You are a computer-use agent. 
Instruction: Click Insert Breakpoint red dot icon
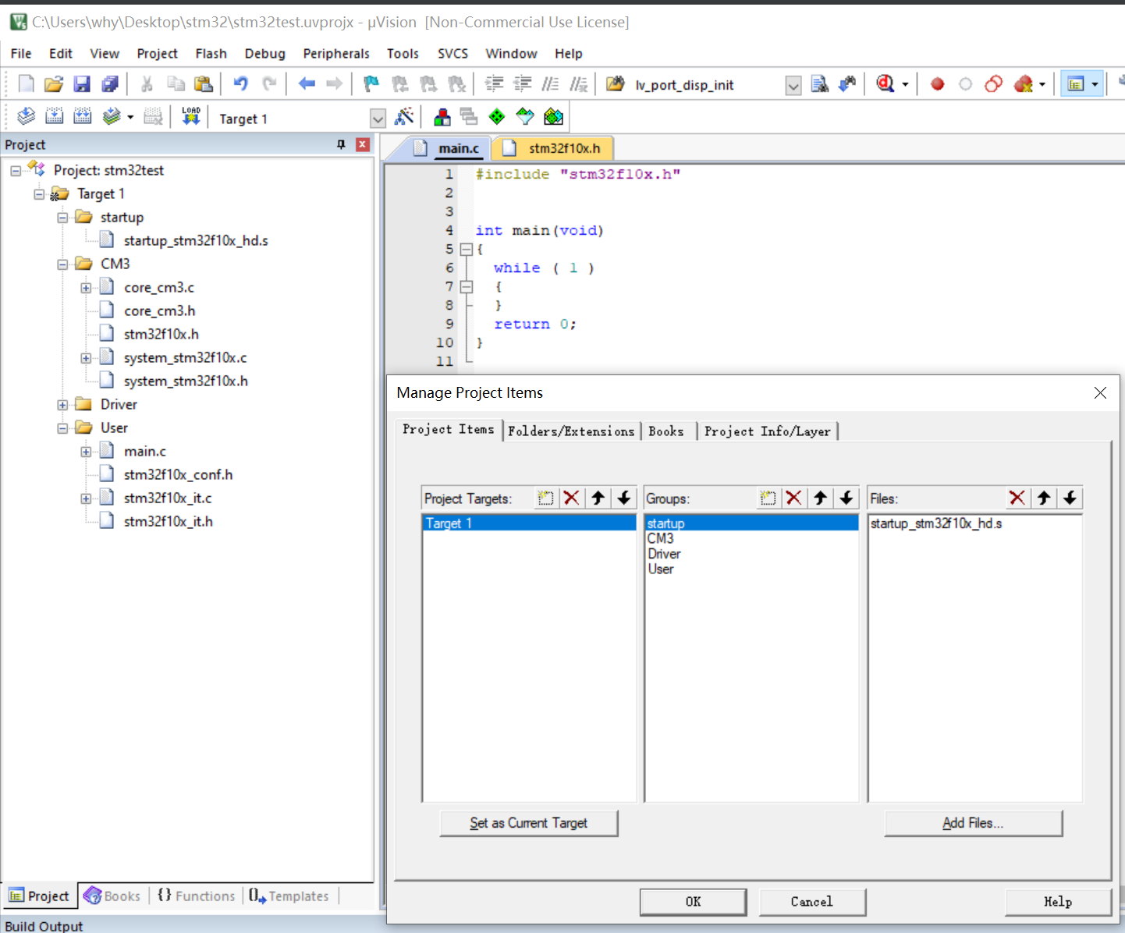pos(938,84)
